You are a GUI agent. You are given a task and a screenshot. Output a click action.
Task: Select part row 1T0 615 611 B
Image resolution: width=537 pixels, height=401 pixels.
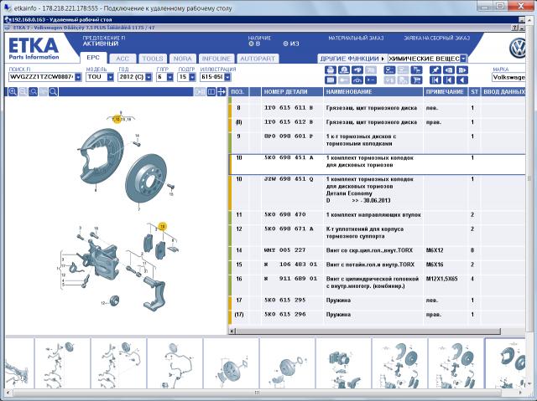pos(377,111)
